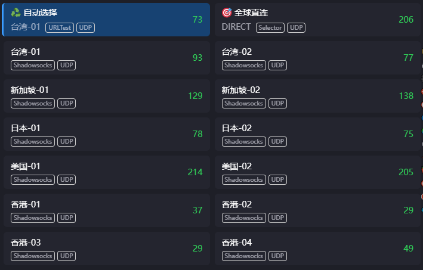The width and height of the screenshot is (423, 270).
Task: Activate the 香港-04 node
Action: coord(317,249)
